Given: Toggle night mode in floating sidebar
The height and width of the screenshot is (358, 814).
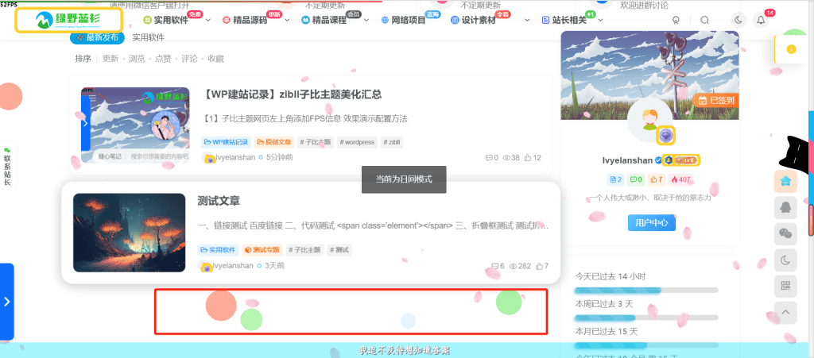Looking at the screenshot, I should pos(785,259).
